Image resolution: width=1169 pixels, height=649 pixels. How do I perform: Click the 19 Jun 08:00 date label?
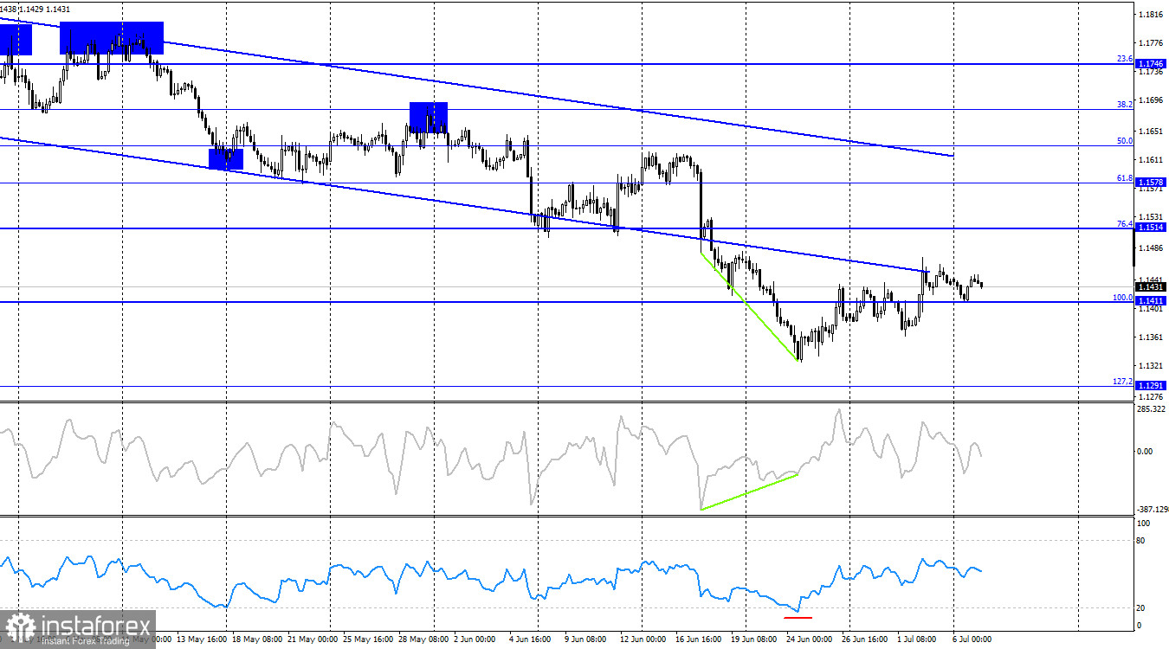point(756,639)
